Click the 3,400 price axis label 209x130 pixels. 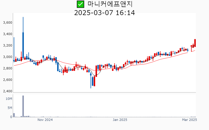click(8, 34)
